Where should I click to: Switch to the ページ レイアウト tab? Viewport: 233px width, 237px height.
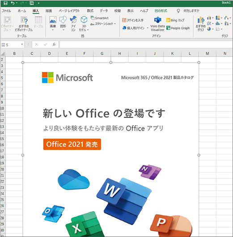69,11
